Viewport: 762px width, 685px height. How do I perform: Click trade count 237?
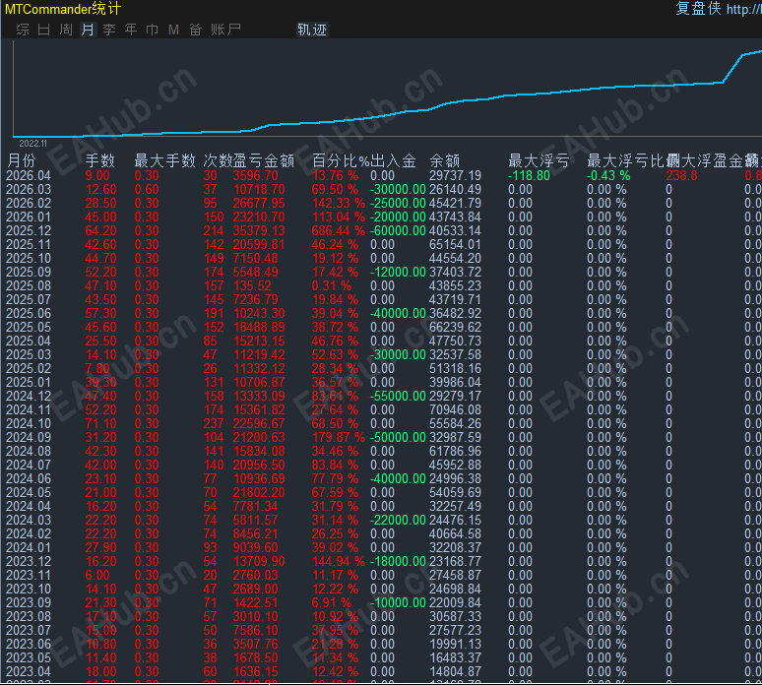tap(214, 423)
